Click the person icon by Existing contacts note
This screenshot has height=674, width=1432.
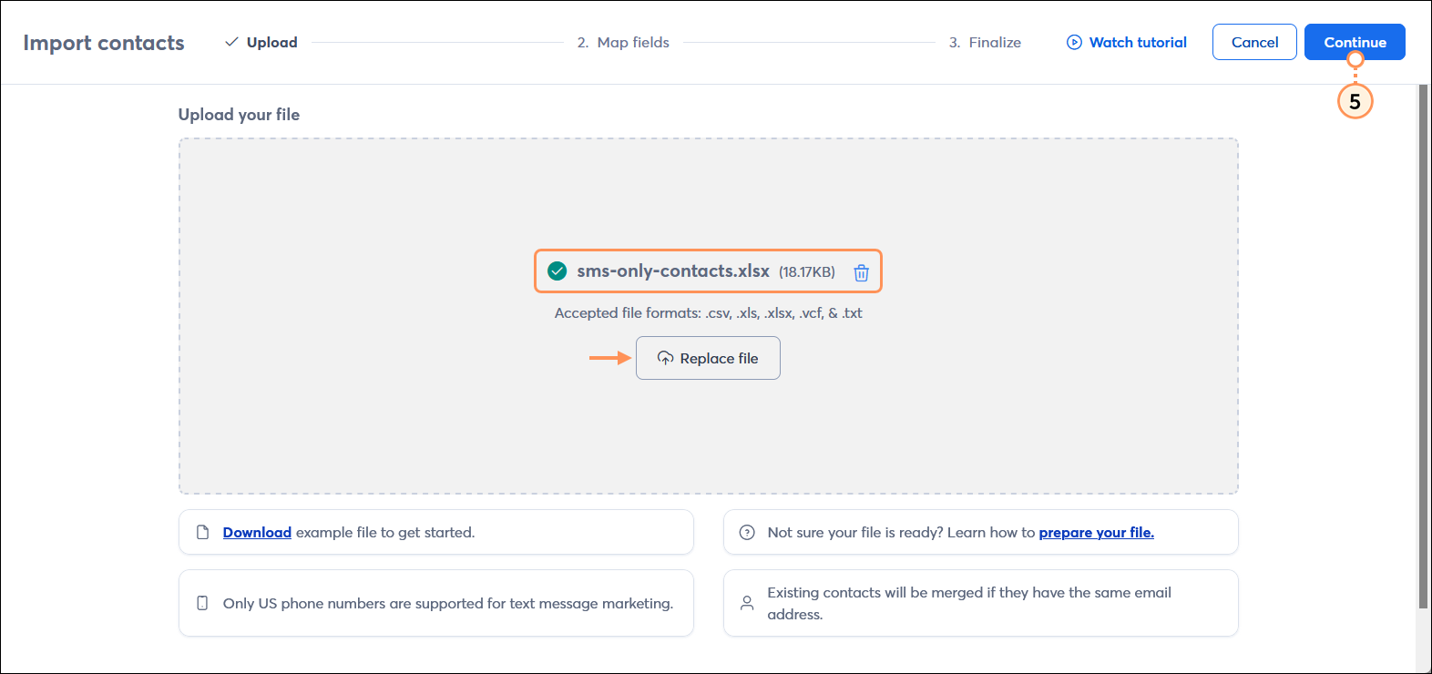point(747,603)
